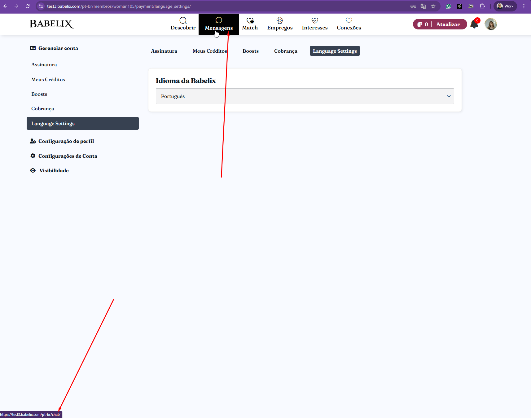The height and width of the screenshot is (418, 531).
Task: Open the Mensagens chat page
Action: pos(219,24)
